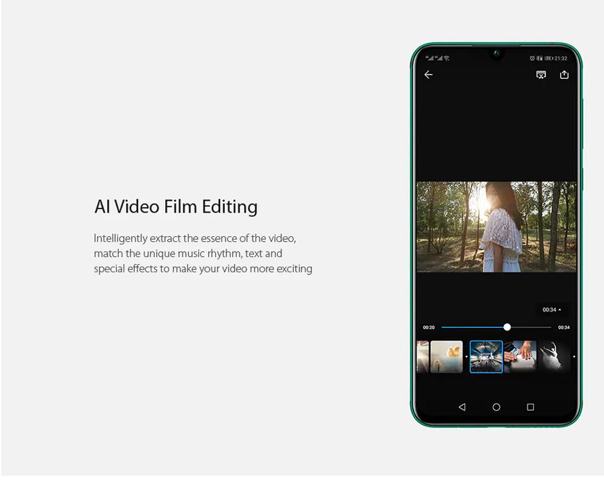
Task: Click the 00:34 end time label by slider
Action: click(x=564, y=327)
